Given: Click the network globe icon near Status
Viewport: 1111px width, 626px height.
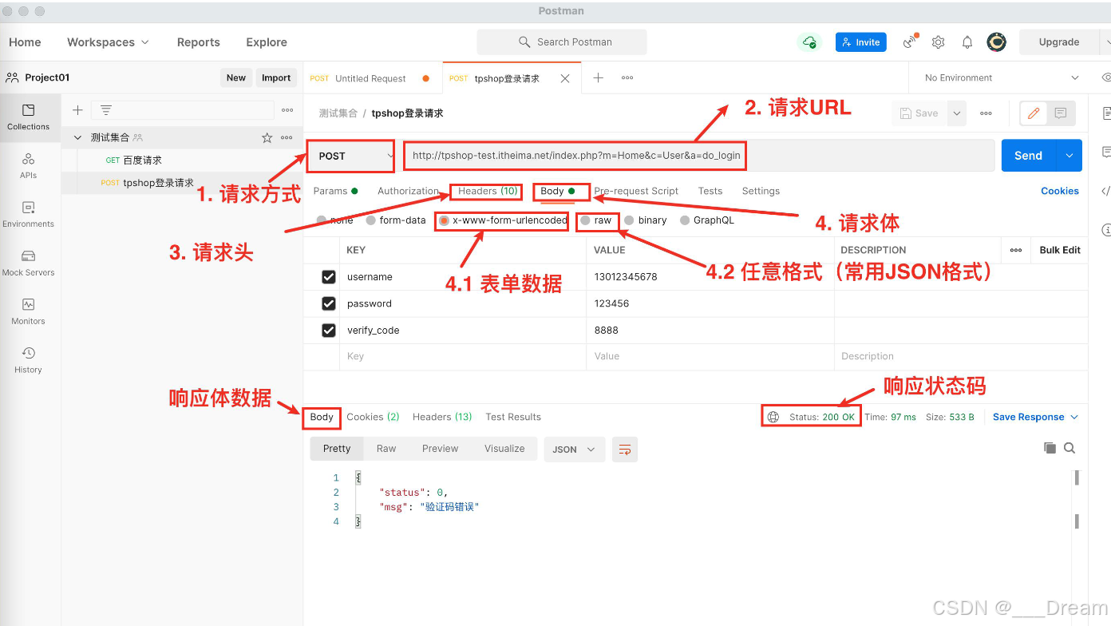Looking at the screenshot, I should click(773, 417).
